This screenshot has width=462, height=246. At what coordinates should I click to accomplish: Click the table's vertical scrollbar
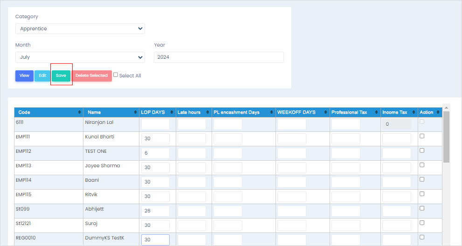click(x=446, y=138)
